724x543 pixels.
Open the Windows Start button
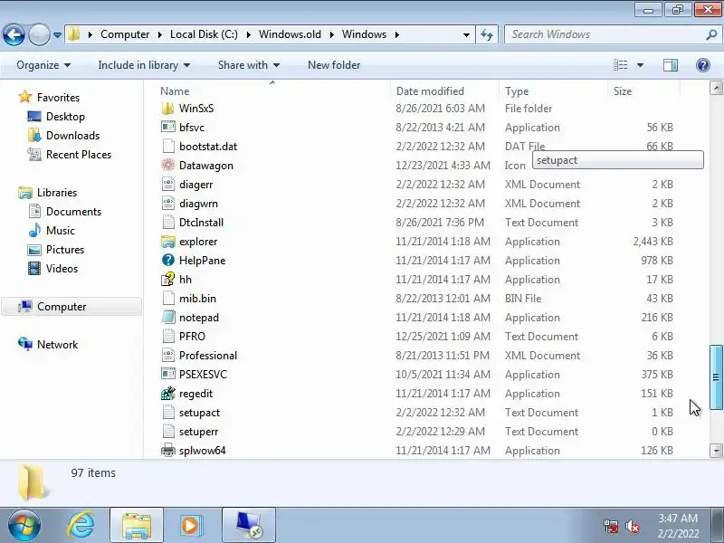(24, 525)
